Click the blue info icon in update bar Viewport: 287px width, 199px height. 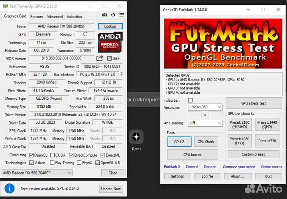click(10, 188)
